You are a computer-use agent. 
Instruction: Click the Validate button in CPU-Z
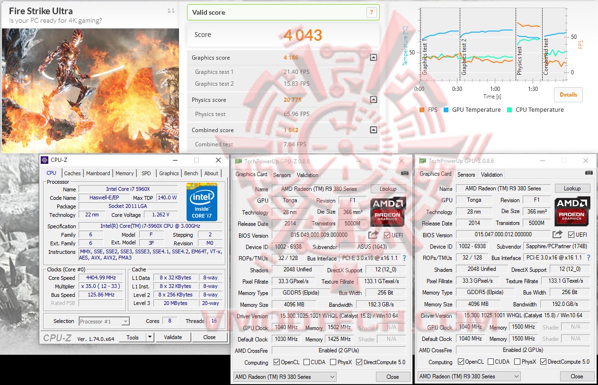click(x=173, y=337)
